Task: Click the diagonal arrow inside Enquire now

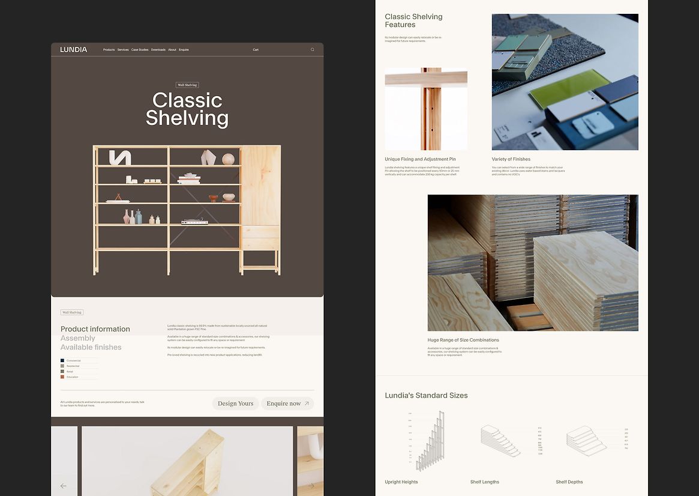Action: (307, 404)
